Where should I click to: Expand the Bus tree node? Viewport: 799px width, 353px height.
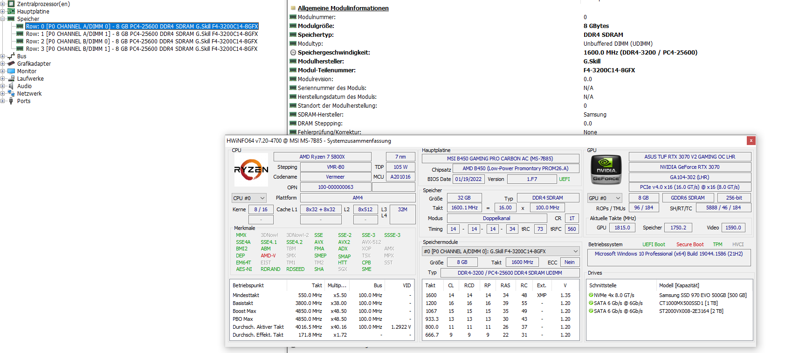coord(3,56)
